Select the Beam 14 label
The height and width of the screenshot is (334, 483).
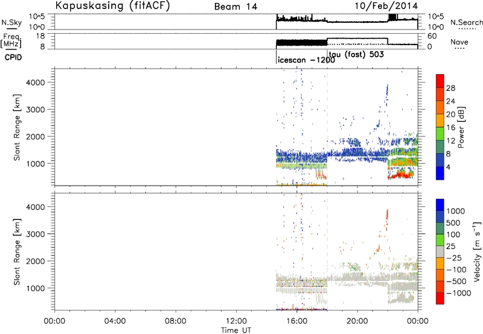point(235,7)
